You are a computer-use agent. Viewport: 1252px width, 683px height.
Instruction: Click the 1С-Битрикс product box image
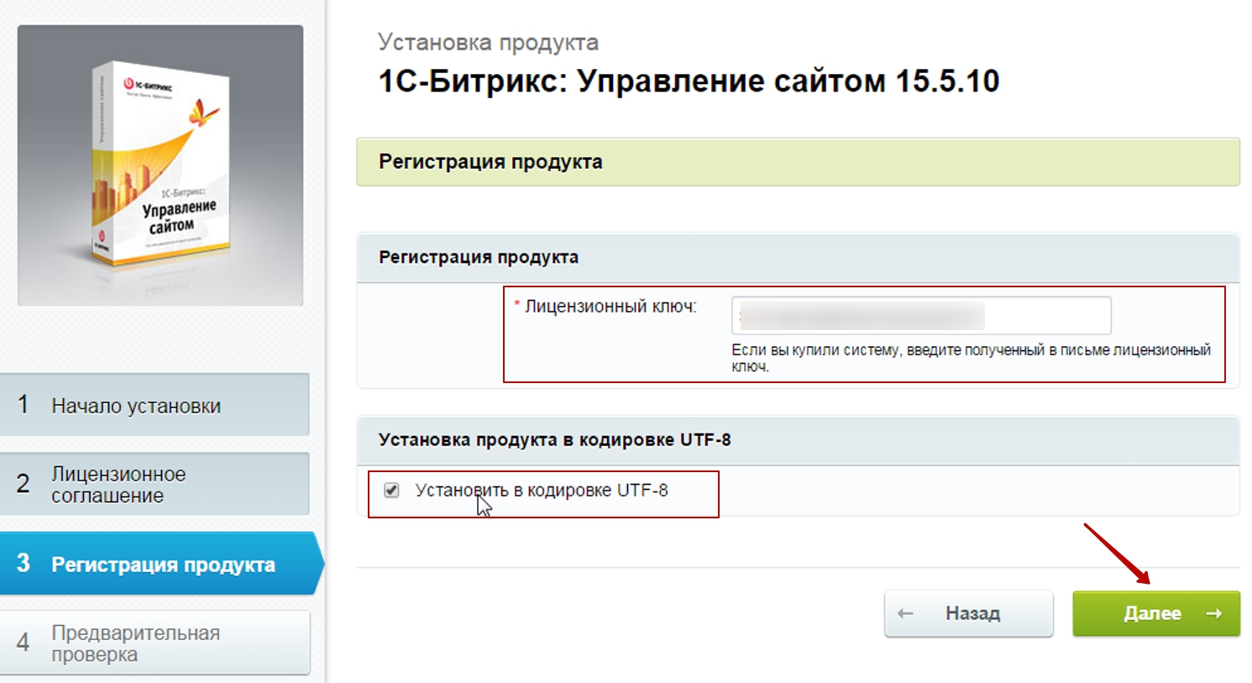point(160,165)
